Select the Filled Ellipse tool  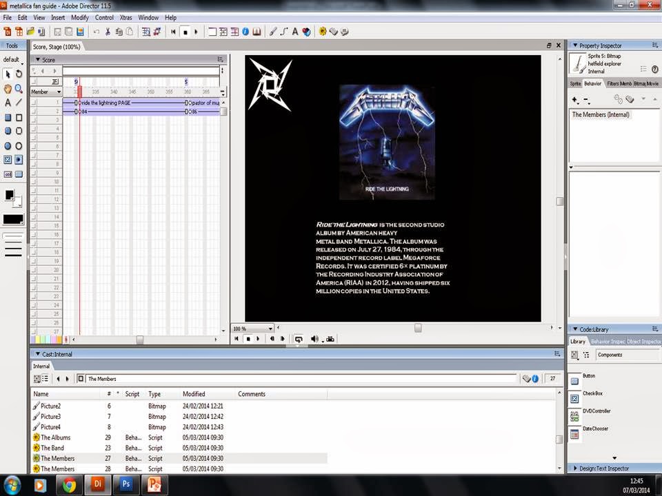pyautogui.click(x=8, y=146)
